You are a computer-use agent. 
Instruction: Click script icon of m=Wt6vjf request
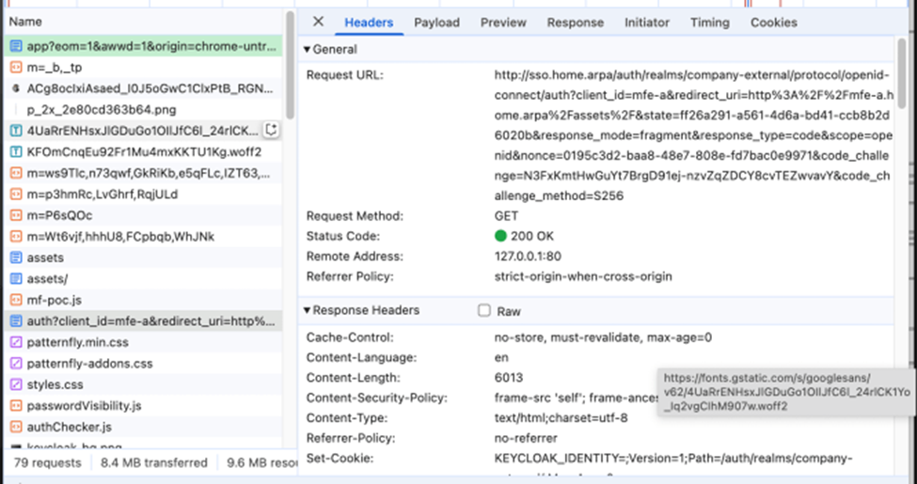[16, 237]
